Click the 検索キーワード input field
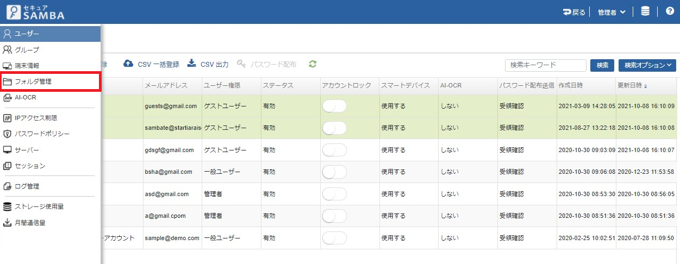Screen dimensions: 680x264 (545, 65)
